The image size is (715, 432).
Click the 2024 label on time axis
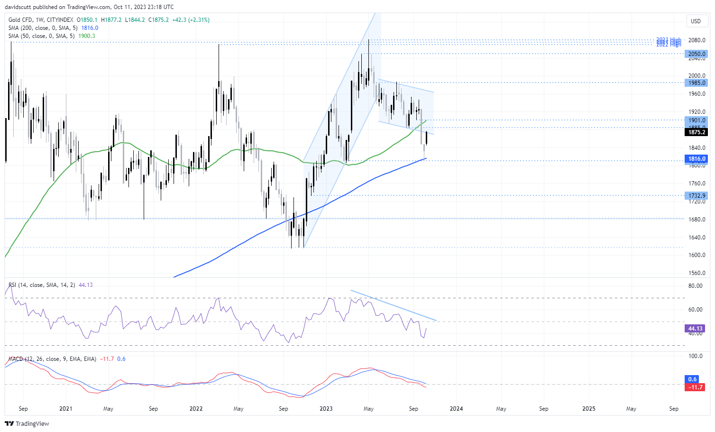[457, 409]
